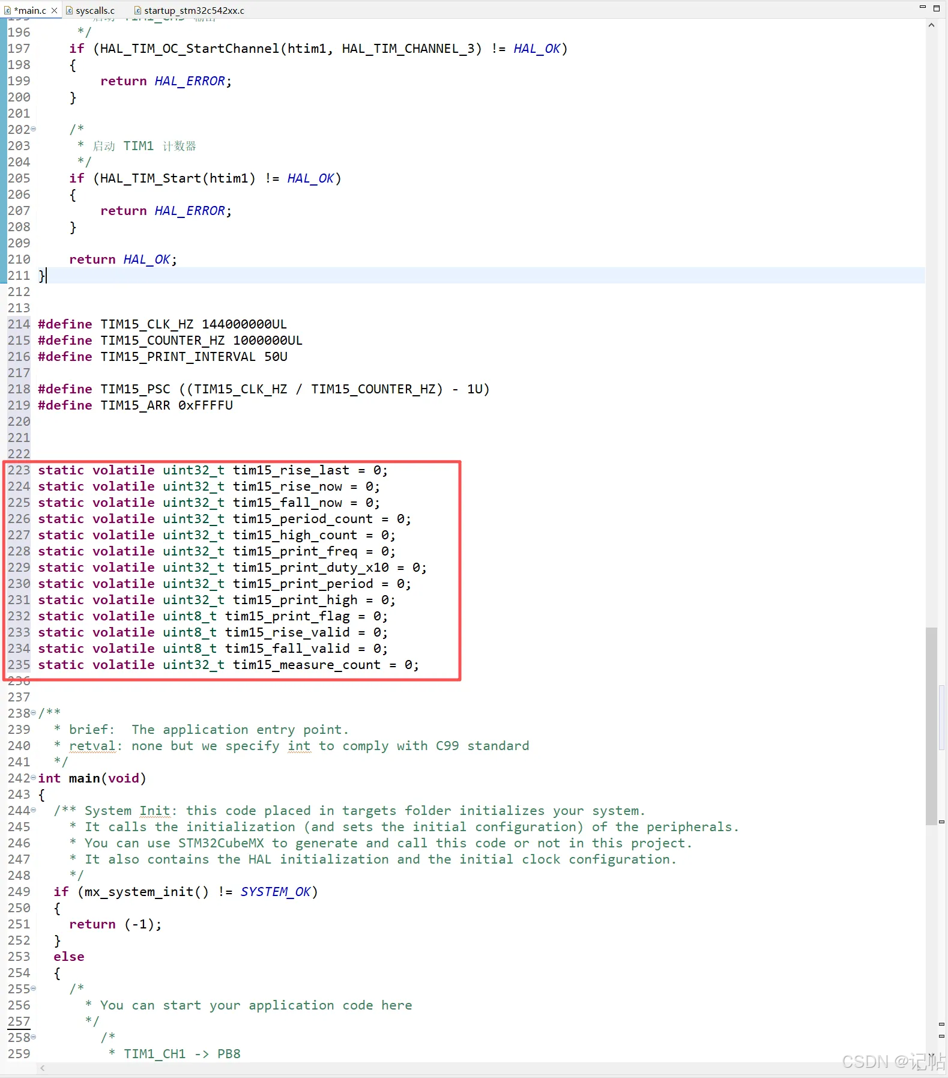This screenshot has width=948, height=1078.
Task: Click the tim15_rise_last variable
Action: click(x=291, y=470)
